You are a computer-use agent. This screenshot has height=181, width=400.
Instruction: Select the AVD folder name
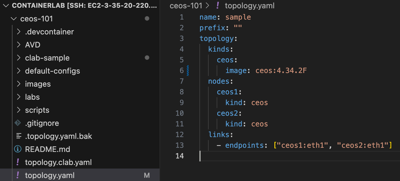point(33,45)
